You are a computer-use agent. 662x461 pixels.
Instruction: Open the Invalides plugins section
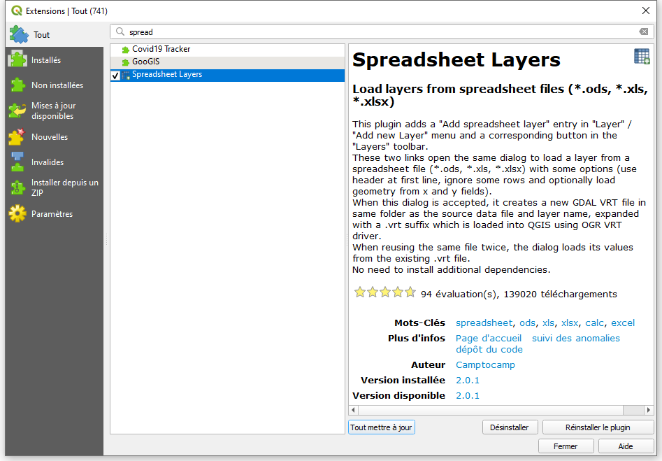click(x=48, y=162)
